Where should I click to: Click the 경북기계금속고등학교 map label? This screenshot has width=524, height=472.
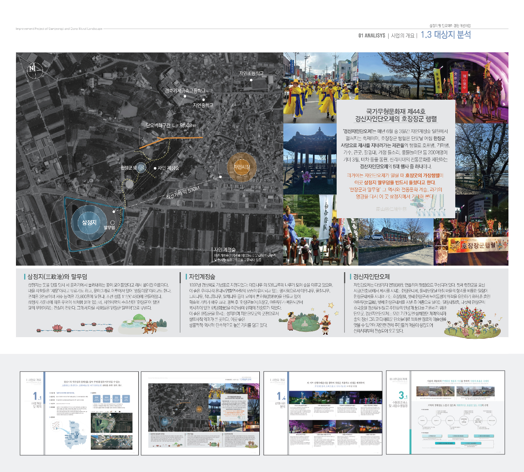point(185,91)
